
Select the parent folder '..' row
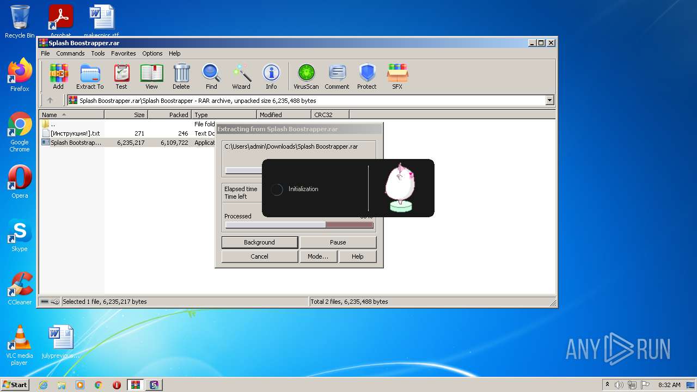[x=128, y=124]
